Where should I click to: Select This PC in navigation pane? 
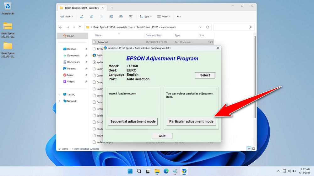coord(71,95)
